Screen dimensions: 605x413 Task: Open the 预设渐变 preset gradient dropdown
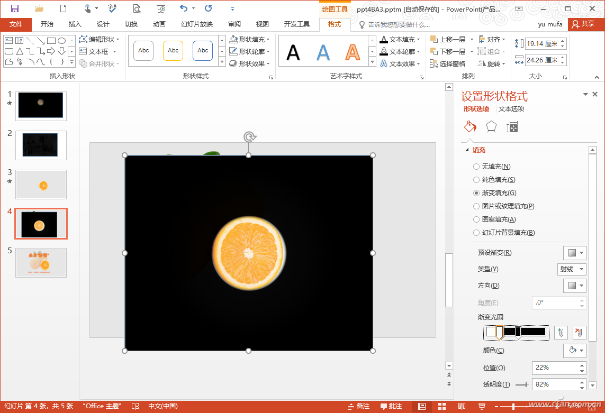coord(574,253)
